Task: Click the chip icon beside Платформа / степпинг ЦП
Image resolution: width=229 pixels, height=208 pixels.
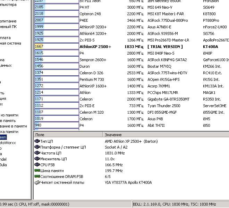Action: [37, 147]
